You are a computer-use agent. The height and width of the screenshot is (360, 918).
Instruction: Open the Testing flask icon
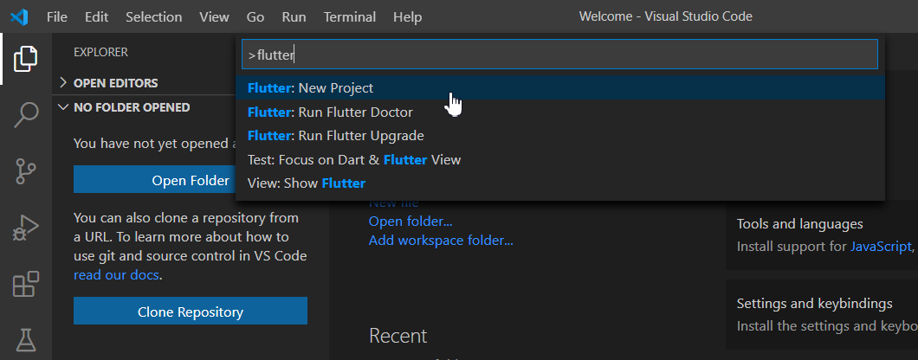26,341
